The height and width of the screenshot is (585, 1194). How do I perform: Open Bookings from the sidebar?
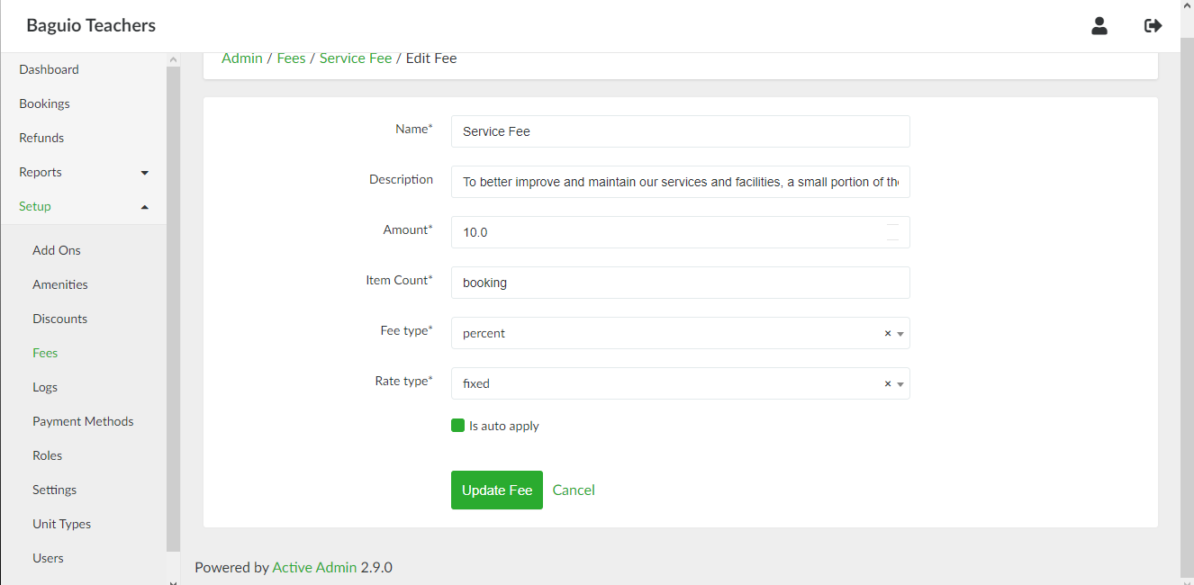[x=44, y=103]
